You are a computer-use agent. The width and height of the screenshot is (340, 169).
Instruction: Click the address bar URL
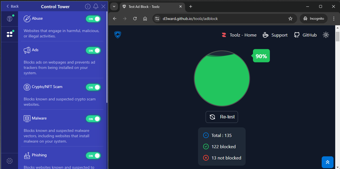click(x=190, y=19)
